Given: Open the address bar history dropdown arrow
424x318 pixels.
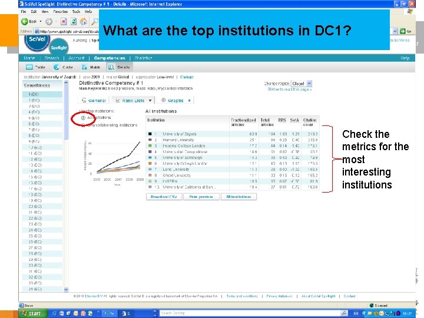Looking at the screenshot, I should pos(395,31).
